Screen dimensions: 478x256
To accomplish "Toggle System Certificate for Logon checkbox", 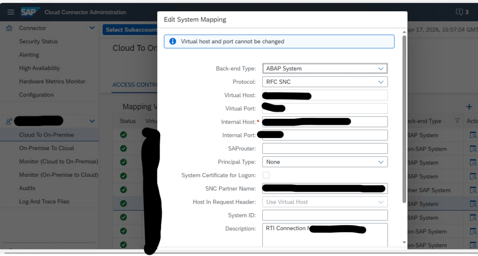I will pos(266,175).
